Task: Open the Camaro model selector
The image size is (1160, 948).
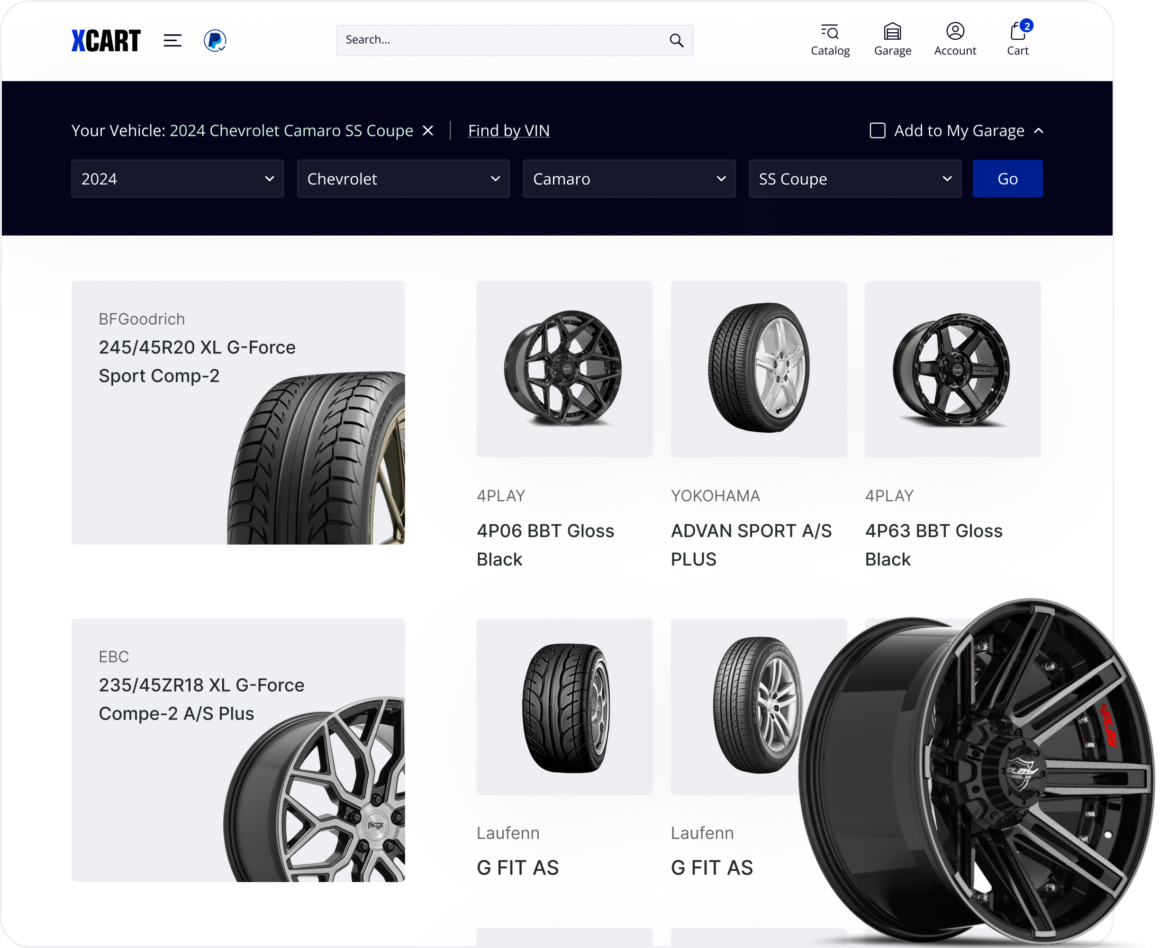Action: (x=629, y=179)
